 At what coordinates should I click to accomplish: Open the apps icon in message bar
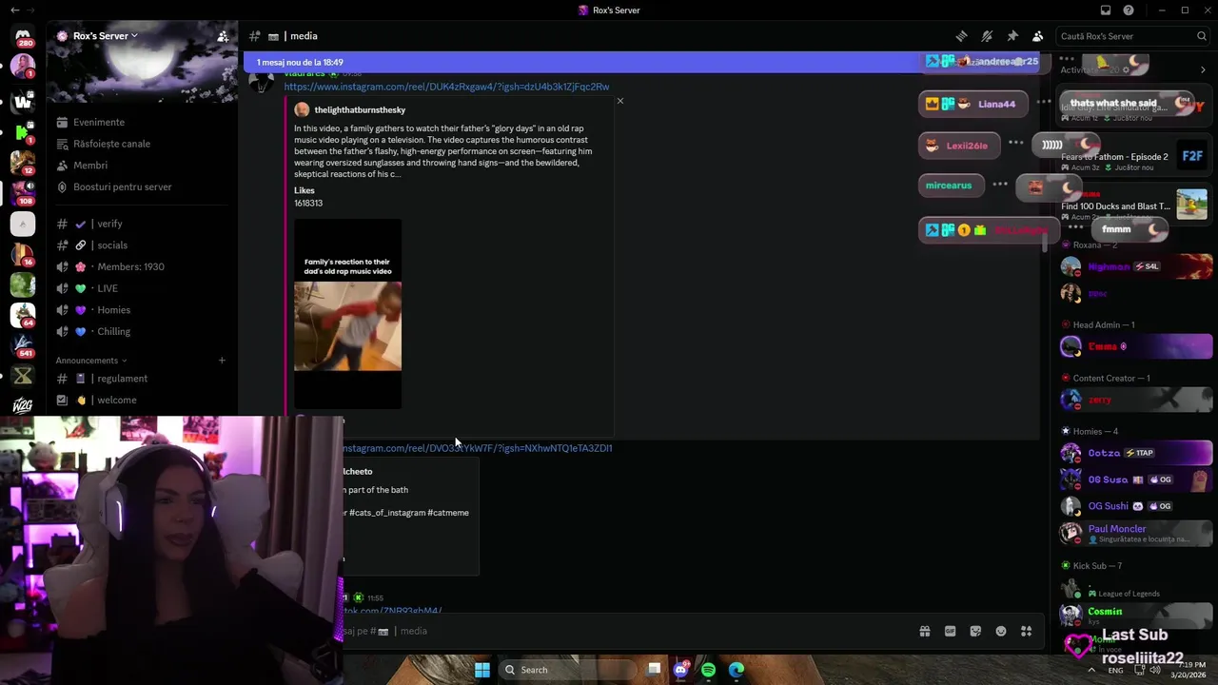(1026, 631)
